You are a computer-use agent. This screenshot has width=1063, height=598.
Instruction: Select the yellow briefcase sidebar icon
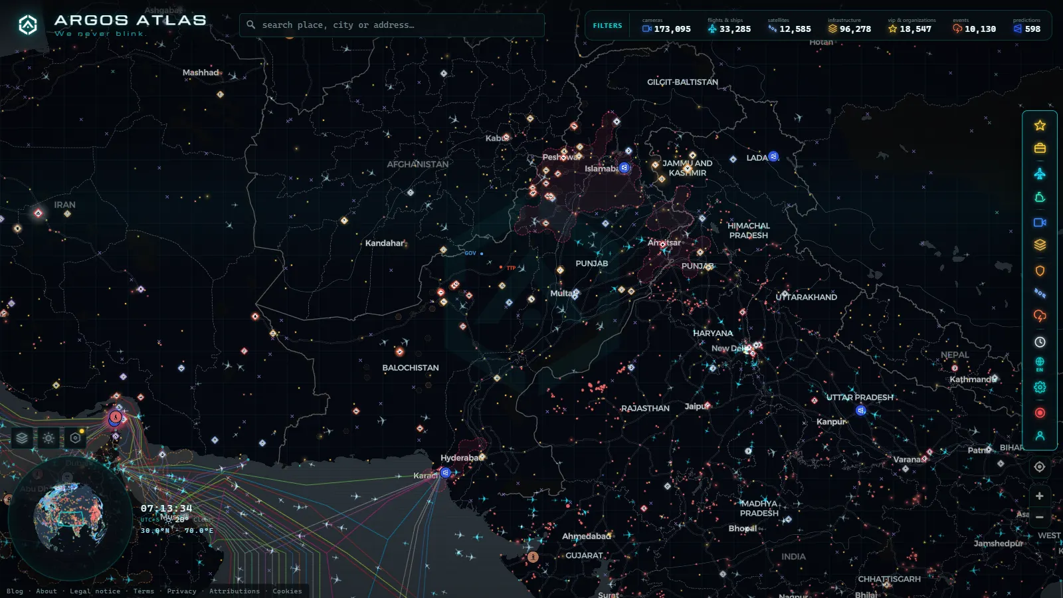click(x=1040, y=148)
